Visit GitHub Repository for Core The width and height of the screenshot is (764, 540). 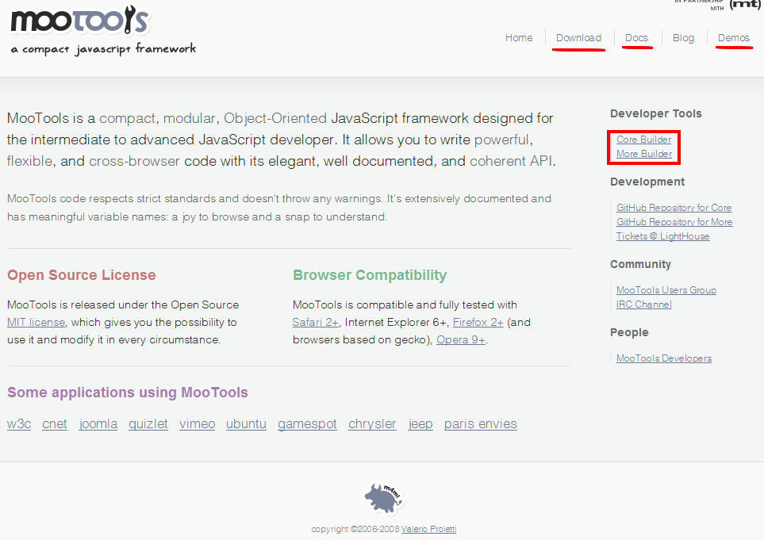(674, 208)
